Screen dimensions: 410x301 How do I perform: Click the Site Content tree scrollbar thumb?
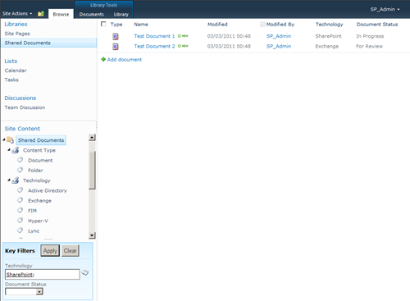92,170
